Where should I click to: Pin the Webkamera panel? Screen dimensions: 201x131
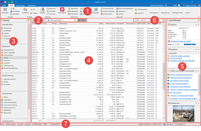tap(196, 103)
